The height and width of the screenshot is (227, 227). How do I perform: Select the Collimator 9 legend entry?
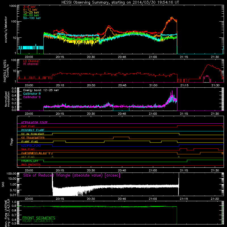[32, 97]
